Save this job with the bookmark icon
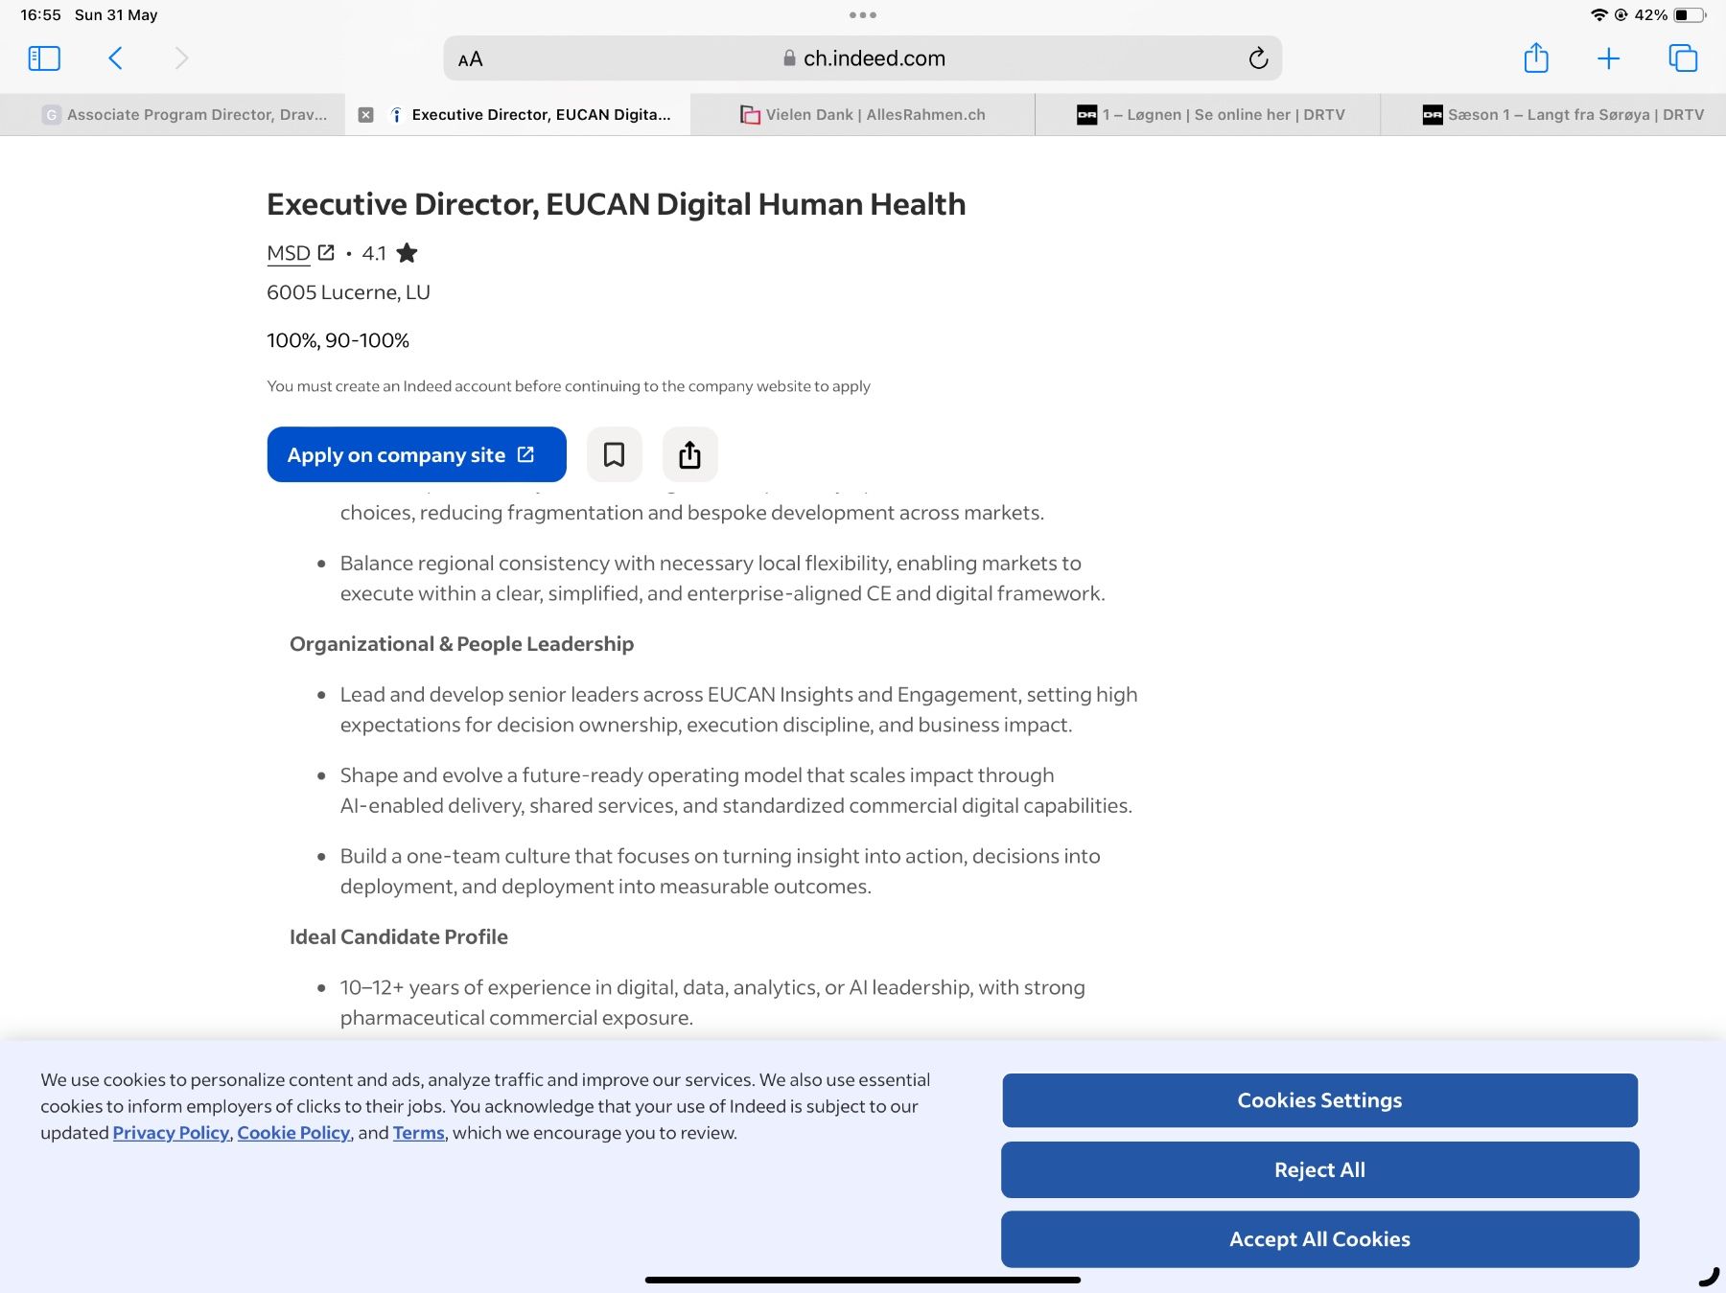Image resolution: width=1726 pixels, height=1293 pixels. (x=614, y=454)
